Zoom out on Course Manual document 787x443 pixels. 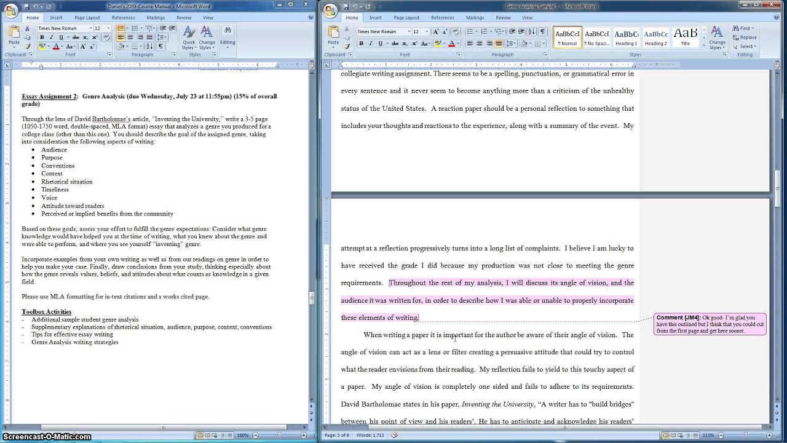(255, 436)
